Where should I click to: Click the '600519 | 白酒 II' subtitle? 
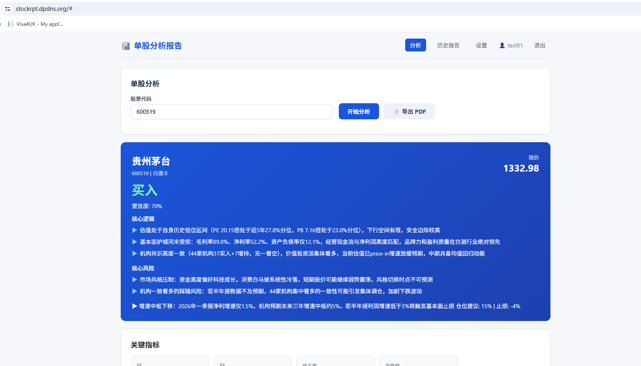pyautogui.click(x=150, y=173)
